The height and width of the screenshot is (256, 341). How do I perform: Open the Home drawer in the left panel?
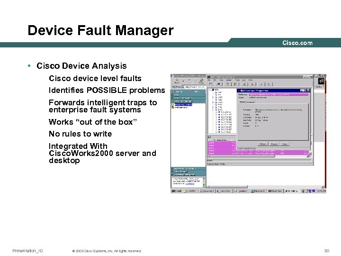(188, 95)
